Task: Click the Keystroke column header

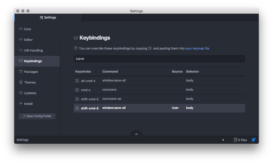Action: (83, 72)
